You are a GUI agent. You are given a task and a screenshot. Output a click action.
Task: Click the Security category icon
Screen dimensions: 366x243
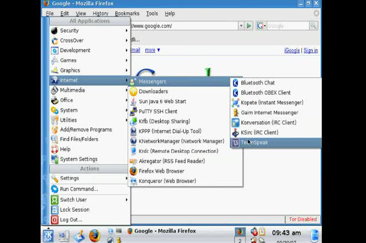pyautogui.click(x=54, y=30)
